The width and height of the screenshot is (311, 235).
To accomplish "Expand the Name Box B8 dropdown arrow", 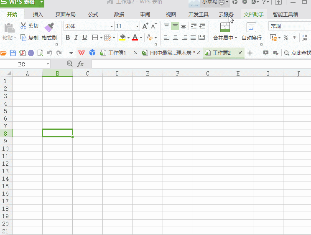I will coord(48,64).
